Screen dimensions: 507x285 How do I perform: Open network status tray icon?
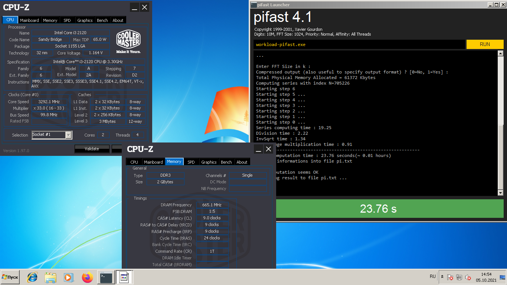(x=459, y=277)
